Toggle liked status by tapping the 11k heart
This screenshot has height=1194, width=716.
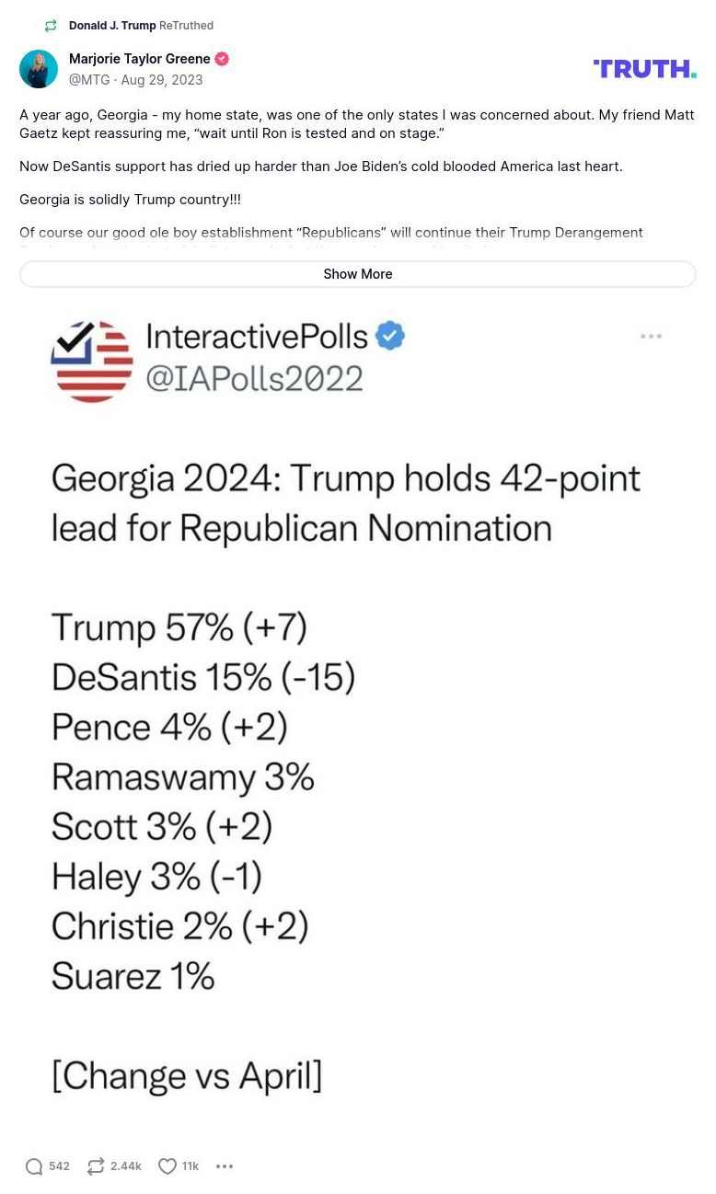point(177,1166)
